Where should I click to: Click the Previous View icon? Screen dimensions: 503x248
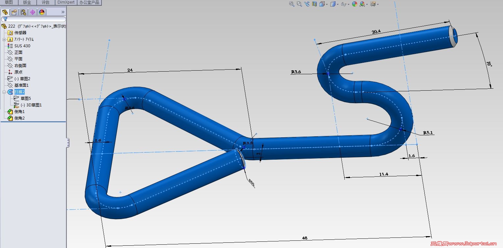307,4
